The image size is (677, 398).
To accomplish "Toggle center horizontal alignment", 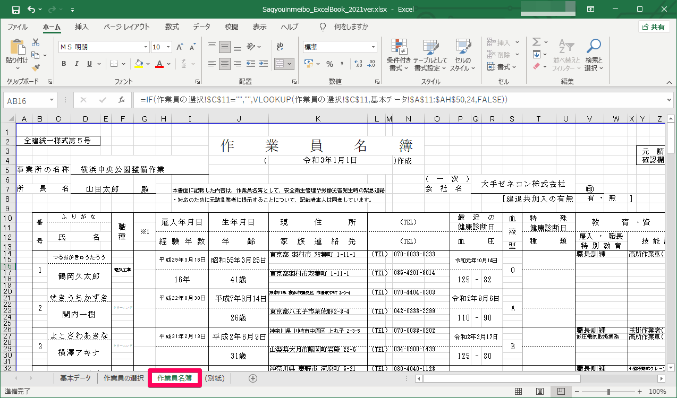I will tap(225, 64).
